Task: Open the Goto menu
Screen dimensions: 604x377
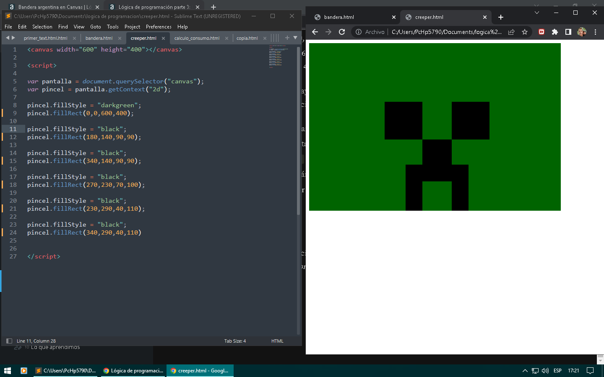Action: [x=96, y=27]
